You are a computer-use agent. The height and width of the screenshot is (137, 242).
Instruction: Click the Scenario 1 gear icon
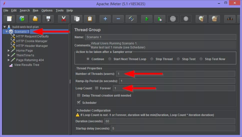pyautogui.click(x=11, y=31)
